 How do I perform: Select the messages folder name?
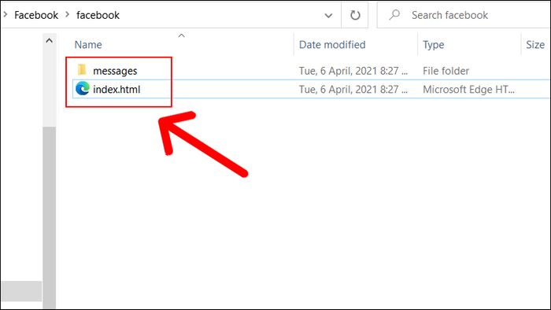tap(115, 71)
